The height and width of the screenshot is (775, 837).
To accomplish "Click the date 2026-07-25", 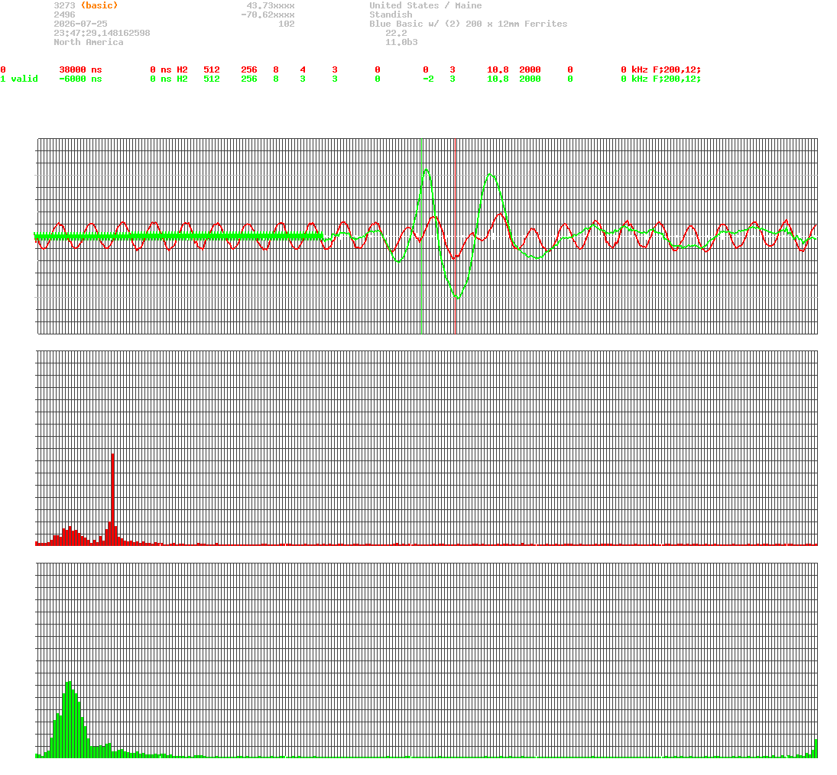I will 80,24.
